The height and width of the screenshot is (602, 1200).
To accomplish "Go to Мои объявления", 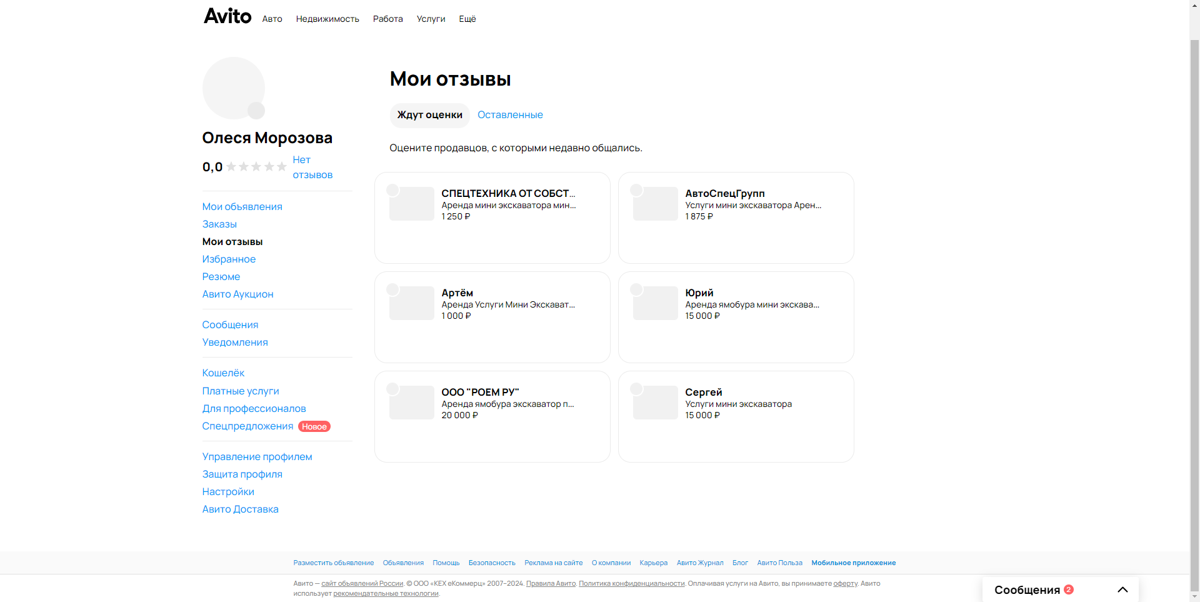I will pyautogui.click(x=242, y=207).
